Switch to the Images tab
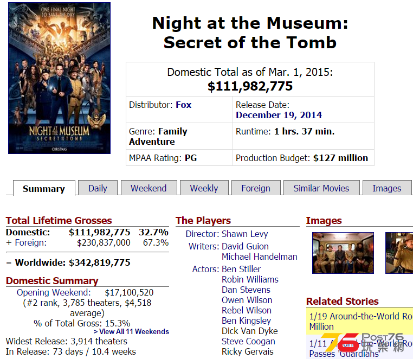The height and width of the screenshot is (359, 413). (386, 188)
